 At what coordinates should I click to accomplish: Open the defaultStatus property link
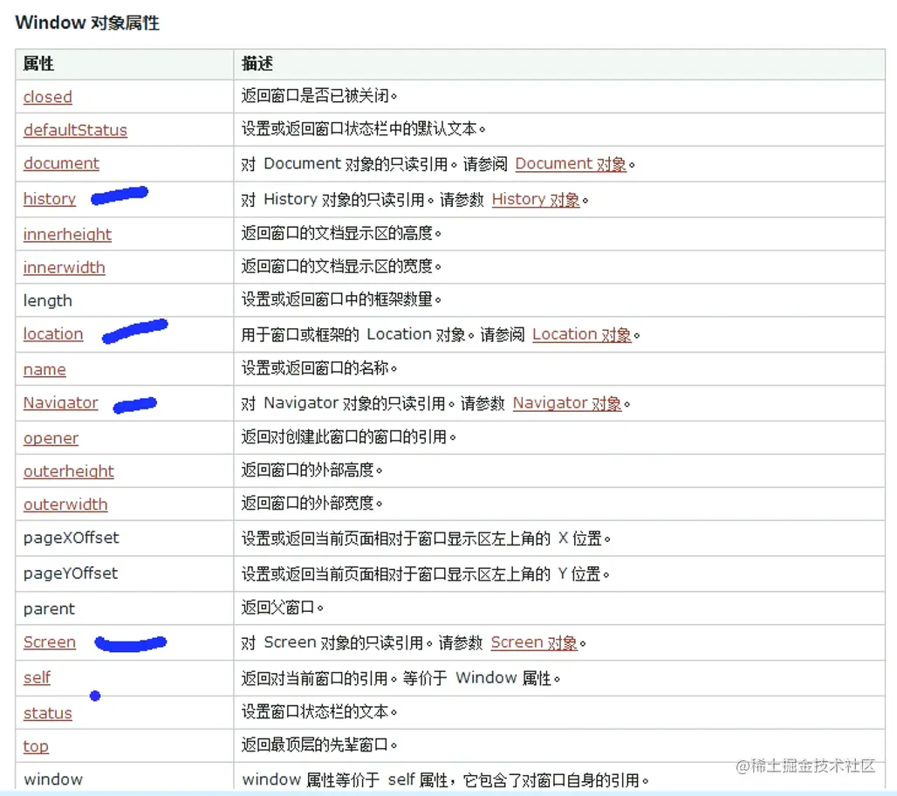[x=75, y=130]
